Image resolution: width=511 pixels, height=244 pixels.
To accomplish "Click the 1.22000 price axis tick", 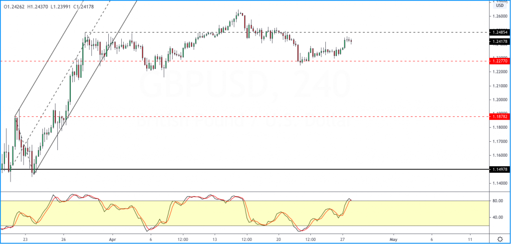I will pyautogui.click(x=500, y=72).
